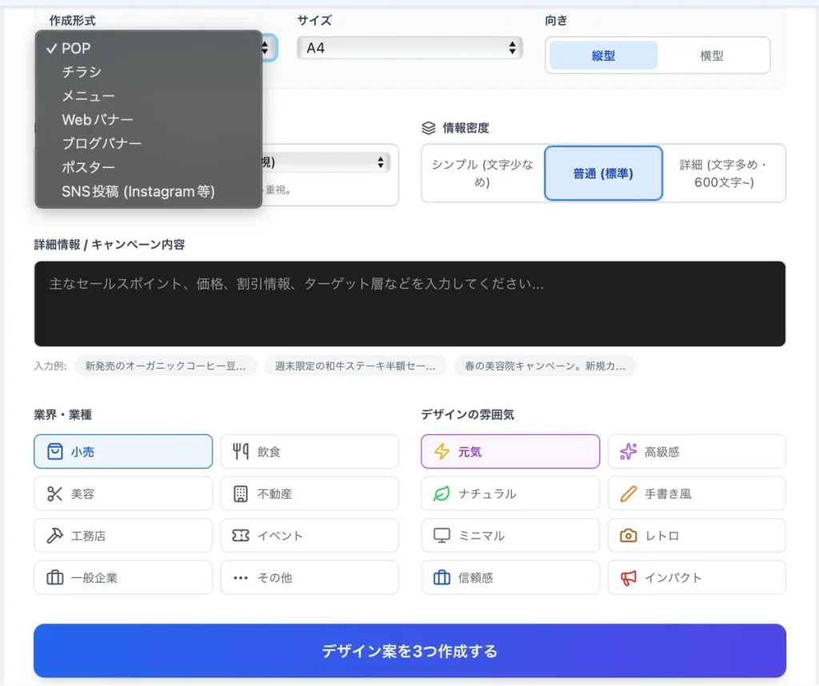Click the building 不動産 icon
The height and width of the screenshot is (686, 819).
point(241,494)
